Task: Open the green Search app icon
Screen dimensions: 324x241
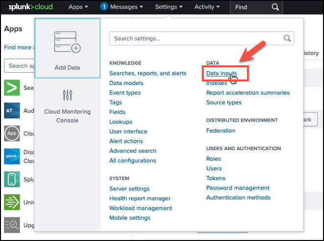Action: tap(12, 88)
